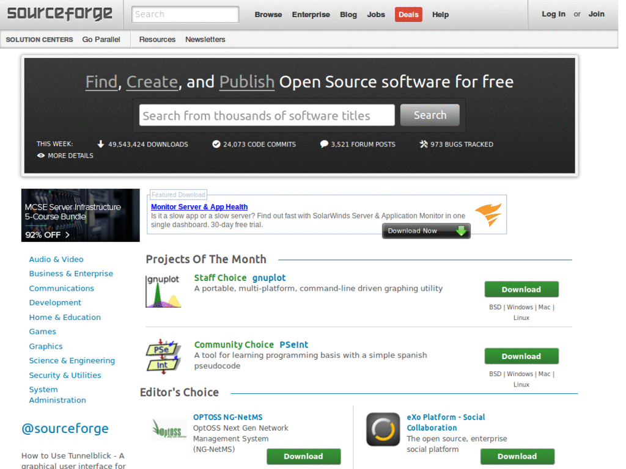Open the MCSE Server Infrastructure bundle banner
Image resolution: width=626 pixels, height=469 pixels.
80,216
